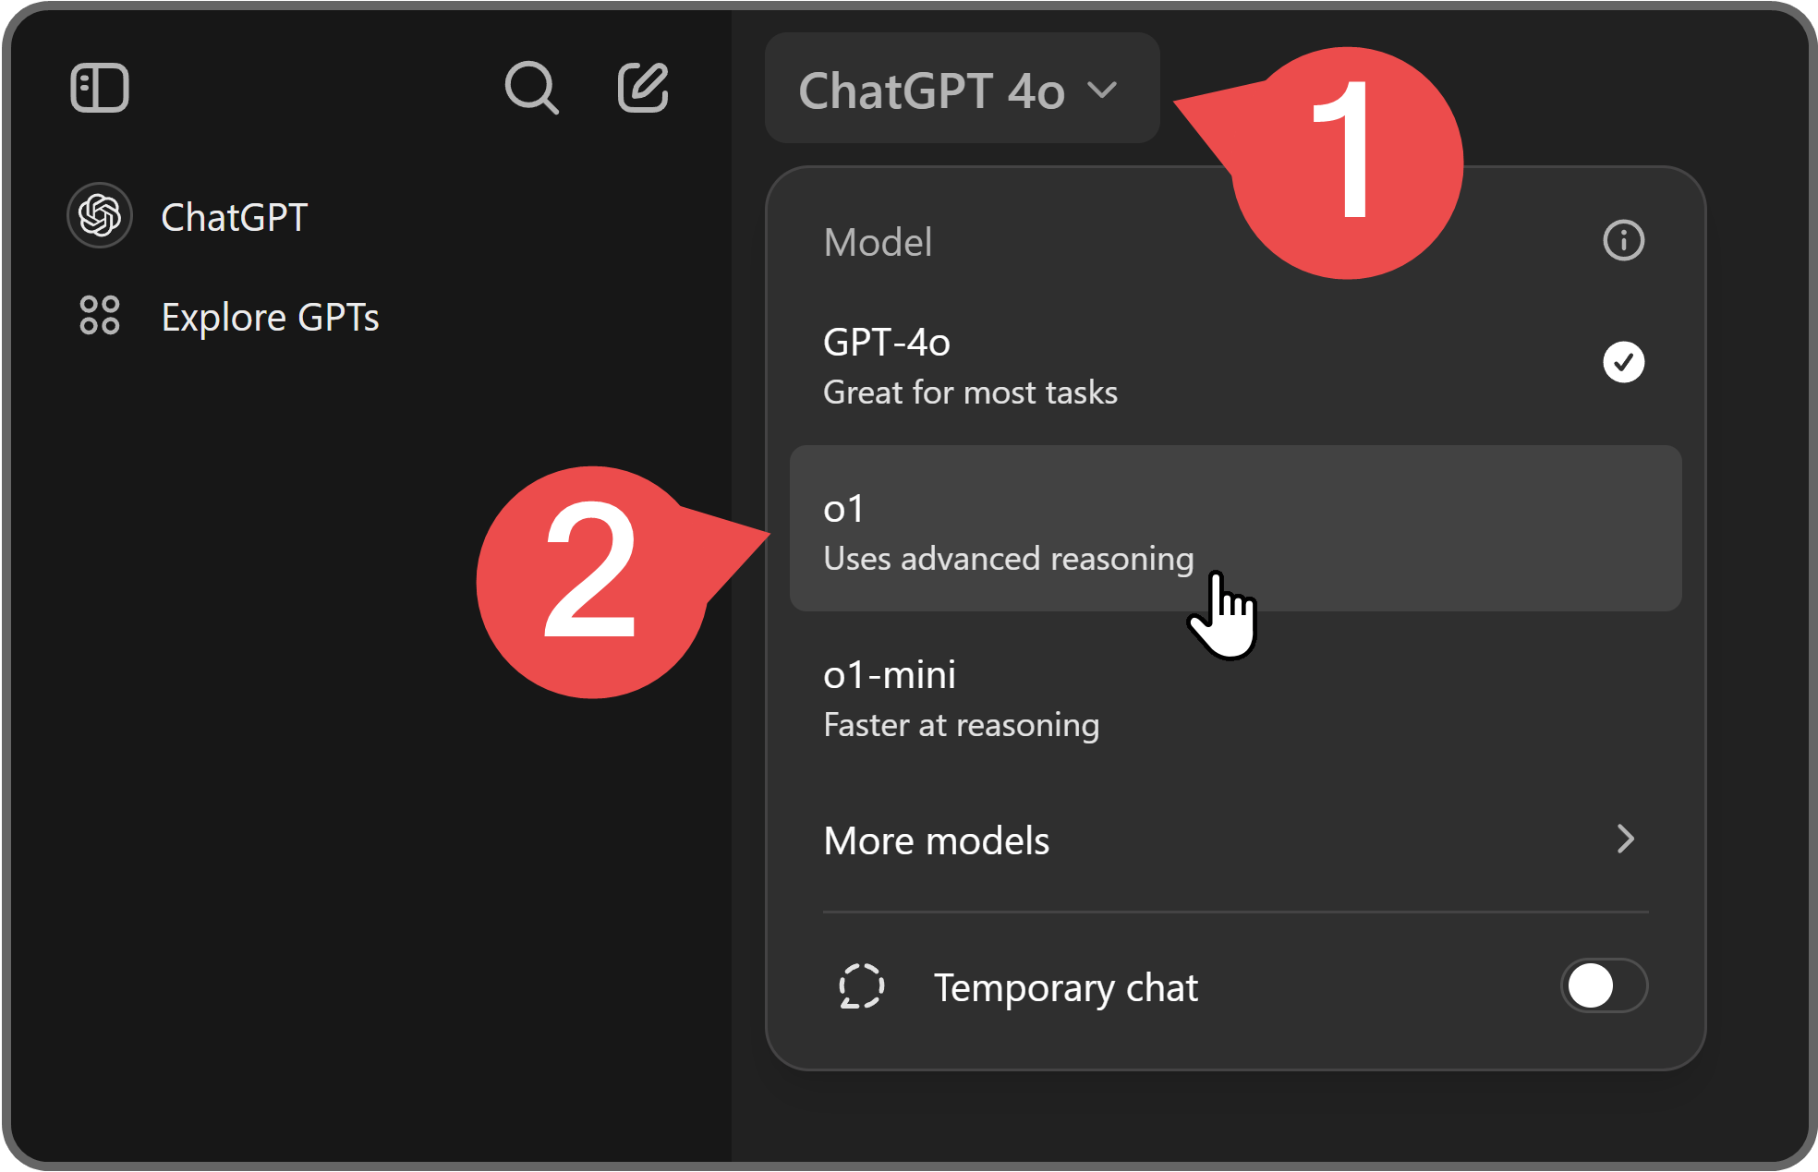Click More models
1818x1172 pixels.
[937, 840]
